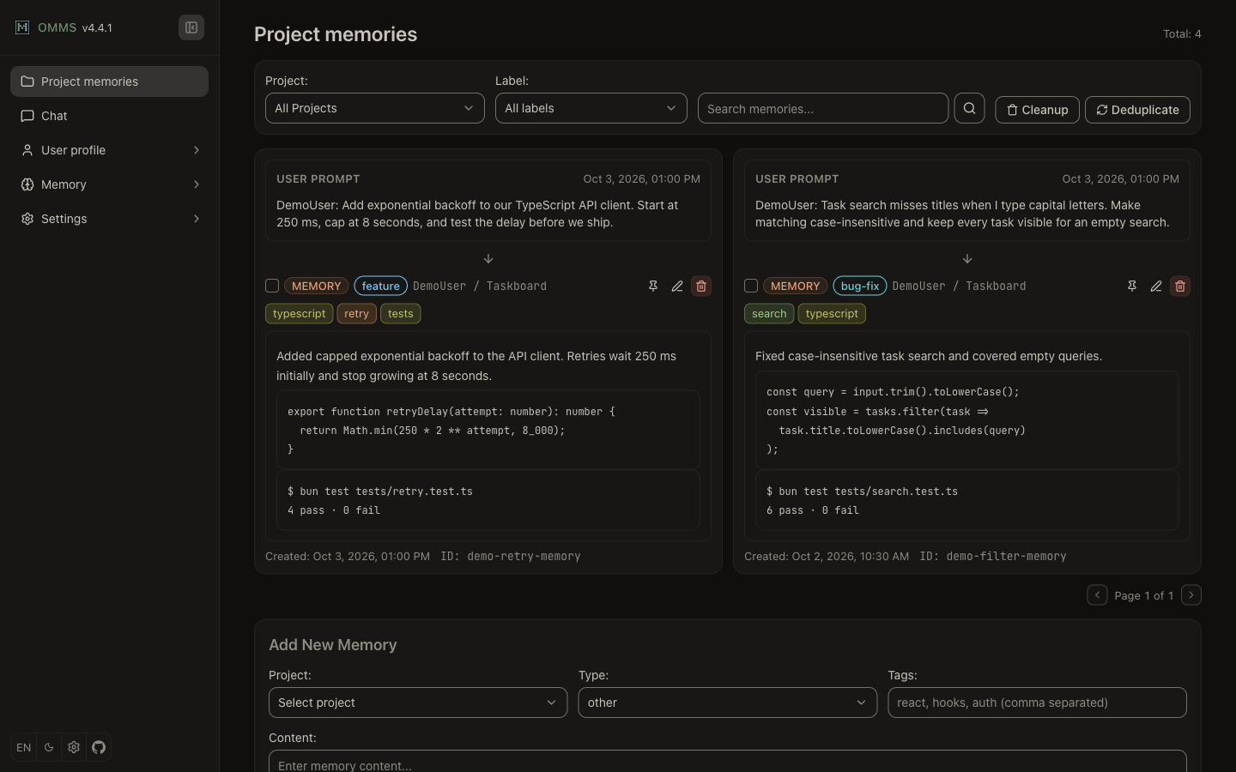Viewport: 1236px width, 772px height.
Task: Select the demo-filter-memory checkbox
Action: pyautogui.click(x=751, y=286)
